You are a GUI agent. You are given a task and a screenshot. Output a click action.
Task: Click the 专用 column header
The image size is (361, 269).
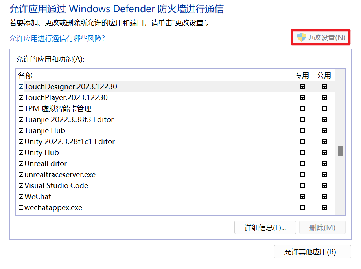pyautogui.click(x=302, y=75)
